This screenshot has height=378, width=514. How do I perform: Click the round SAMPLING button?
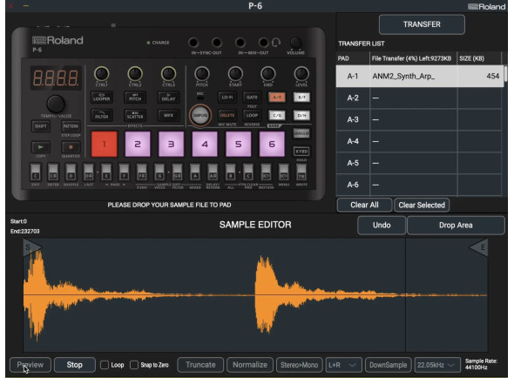click(x=200, y=115)
